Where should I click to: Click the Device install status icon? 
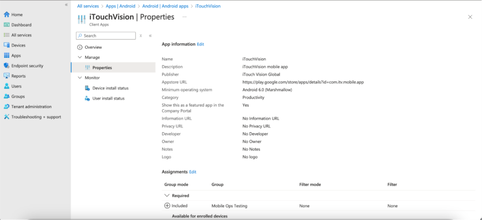[87, 88]
